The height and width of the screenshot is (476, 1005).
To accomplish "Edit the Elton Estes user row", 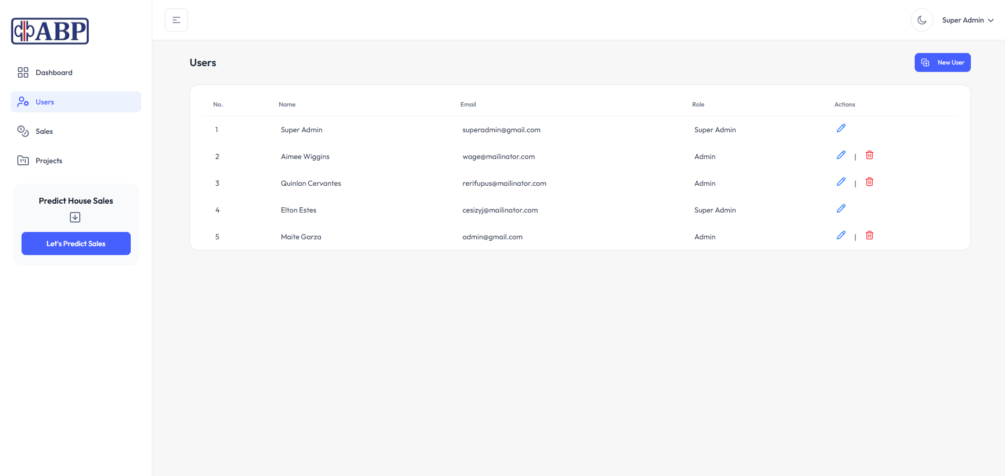I will tap(841, 209).
